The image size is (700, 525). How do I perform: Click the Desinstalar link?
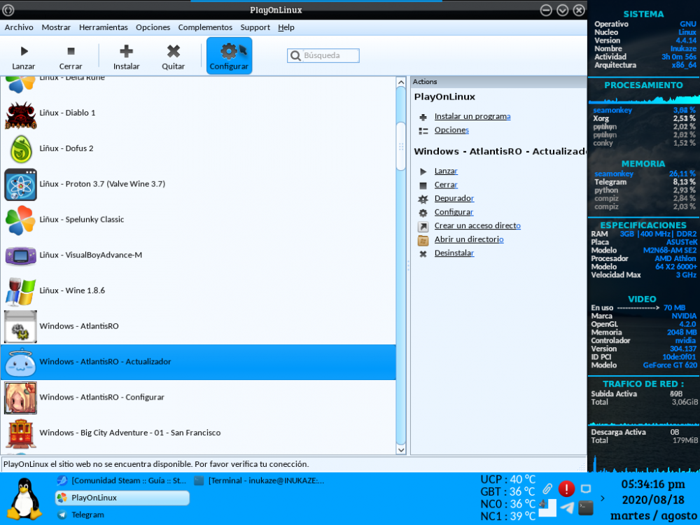[454, 253]
